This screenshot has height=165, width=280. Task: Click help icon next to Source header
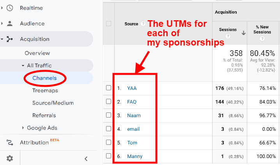point(143,24)
